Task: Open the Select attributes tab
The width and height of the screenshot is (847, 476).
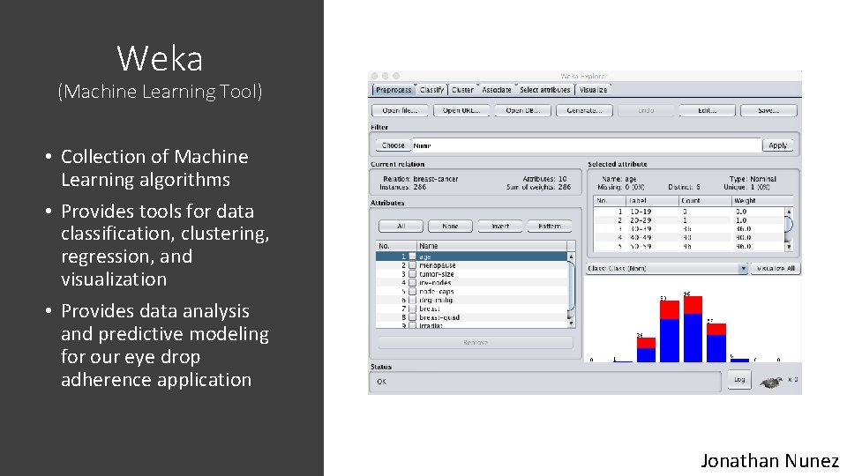Action: pyautogui.click(x=544, y=90)
